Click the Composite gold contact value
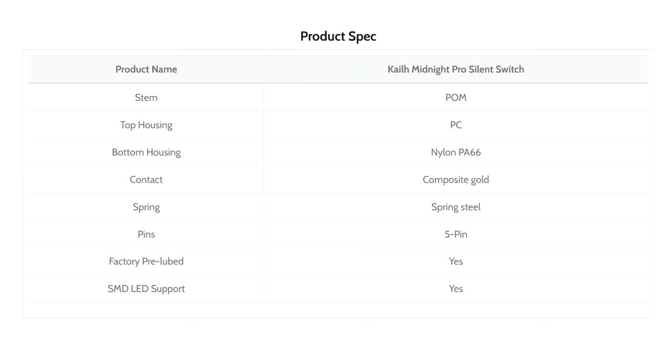The width and height of the screenshot is (672, 337). click(456, 180)
